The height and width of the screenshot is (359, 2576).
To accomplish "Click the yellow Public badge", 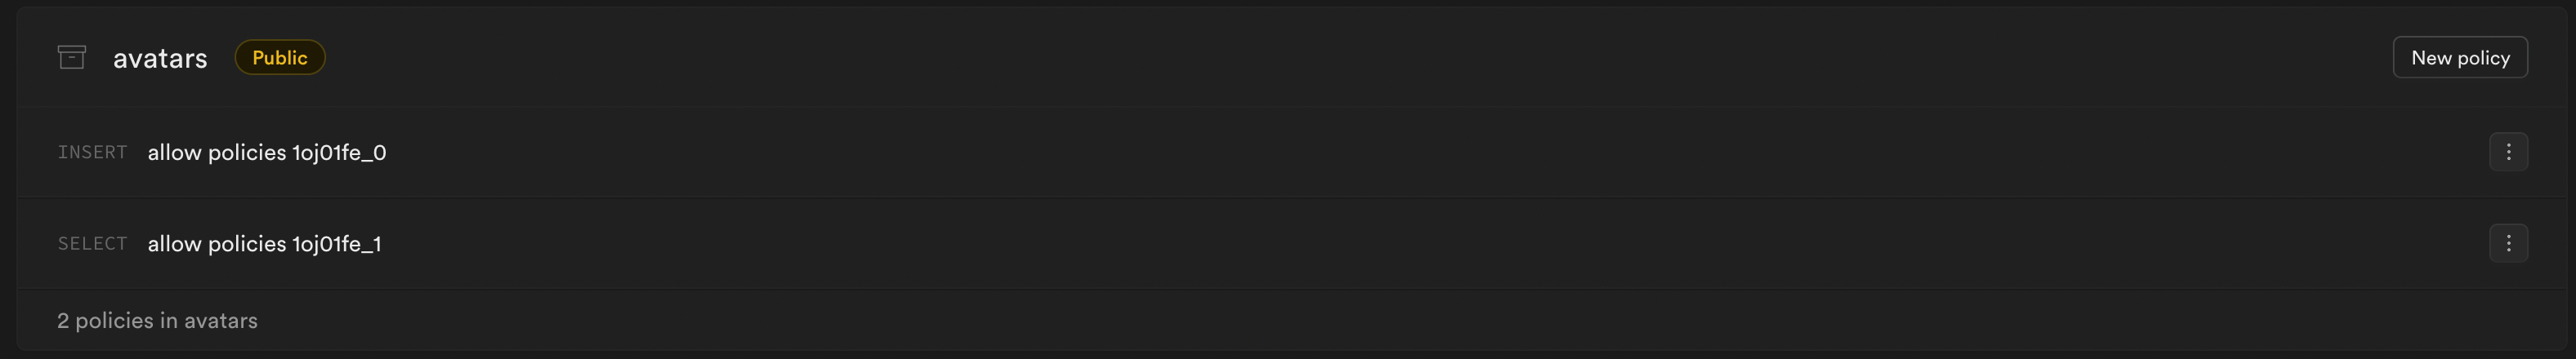I will pos(280,58).
